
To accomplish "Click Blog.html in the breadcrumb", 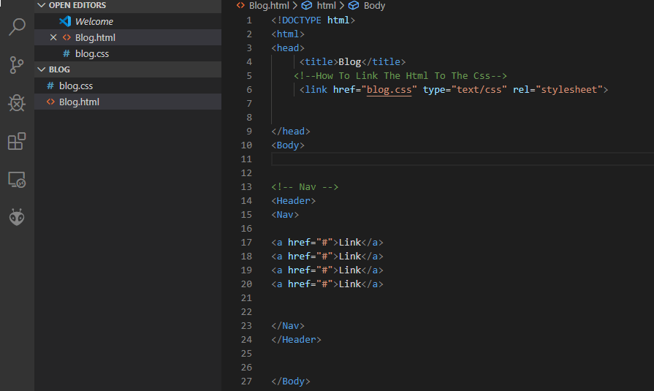I will 269,6.
